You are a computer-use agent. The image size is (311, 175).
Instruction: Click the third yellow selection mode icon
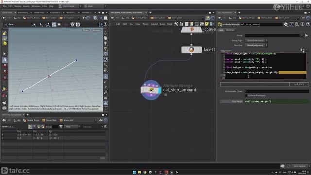coord(5,43)
